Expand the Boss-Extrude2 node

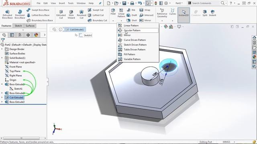point(2,93)
